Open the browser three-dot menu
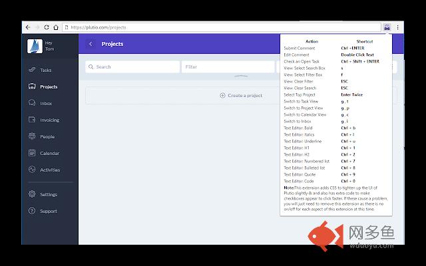This screenshot has height=266, width=426. [398, 27]
